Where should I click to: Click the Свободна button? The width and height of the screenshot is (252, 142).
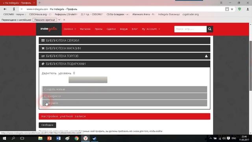click(47, 125)
